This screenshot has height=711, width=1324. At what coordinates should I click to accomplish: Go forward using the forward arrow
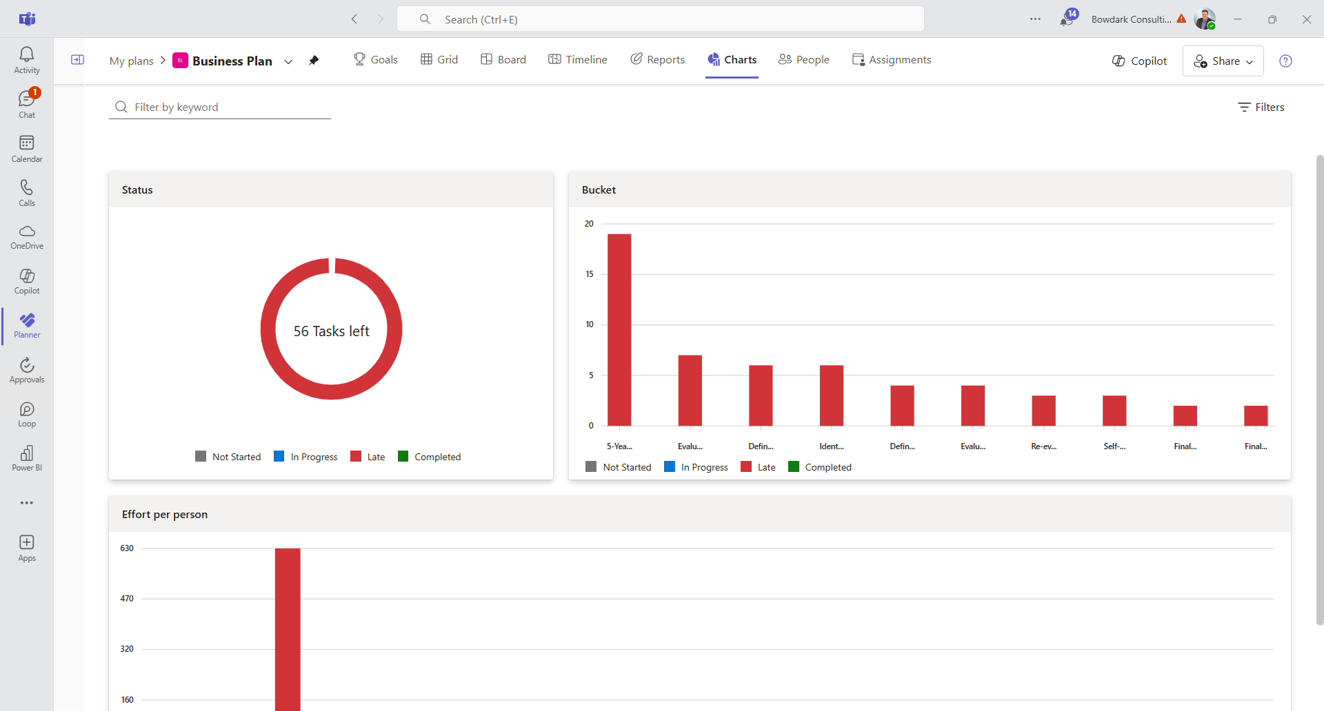pos(381,19)
